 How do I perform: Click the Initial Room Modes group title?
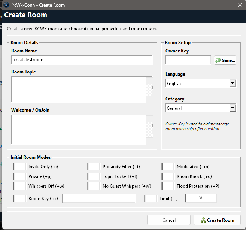(31, 157)
